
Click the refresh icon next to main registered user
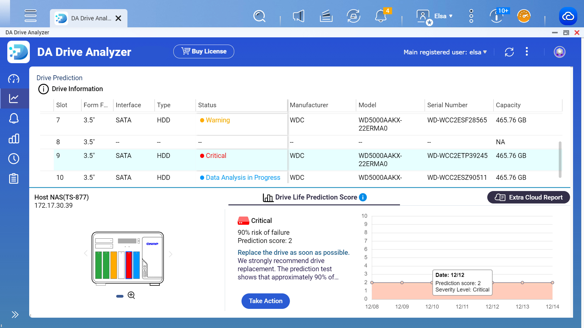pos(509,52)
